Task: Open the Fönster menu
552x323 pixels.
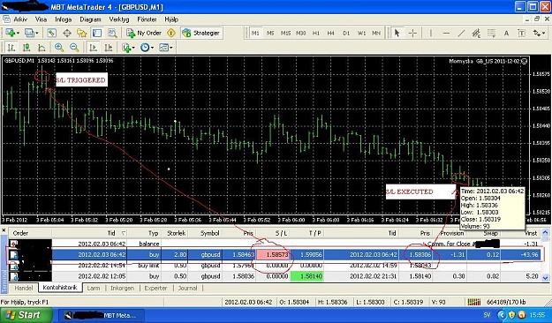Action: point(147,19)
